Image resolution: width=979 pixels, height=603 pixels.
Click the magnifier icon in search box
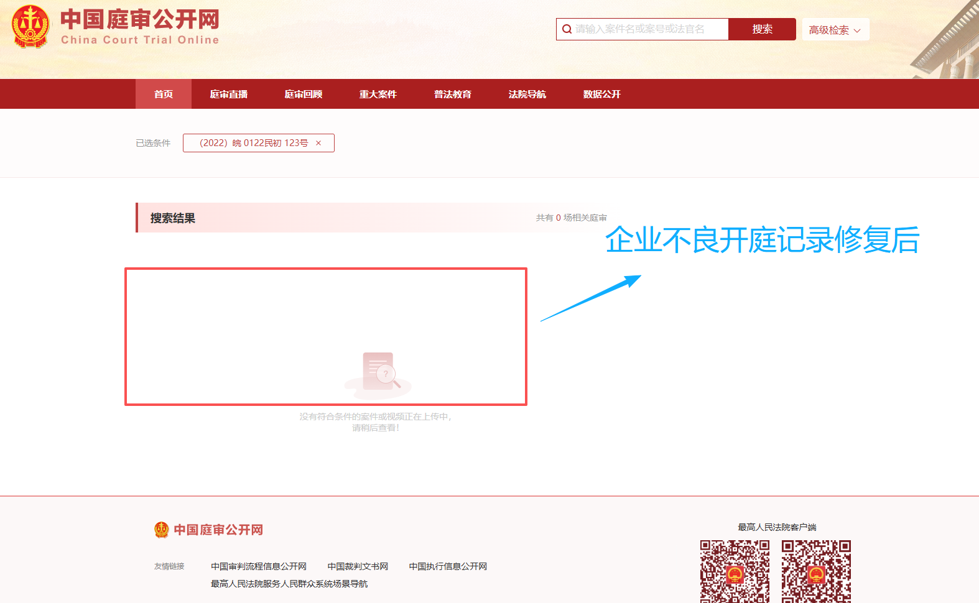click(x=567, y=29)
